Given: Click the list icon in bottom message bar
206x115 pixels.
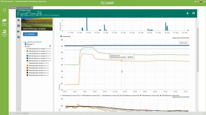Looking at the screenshot, I should coord(10,113).
